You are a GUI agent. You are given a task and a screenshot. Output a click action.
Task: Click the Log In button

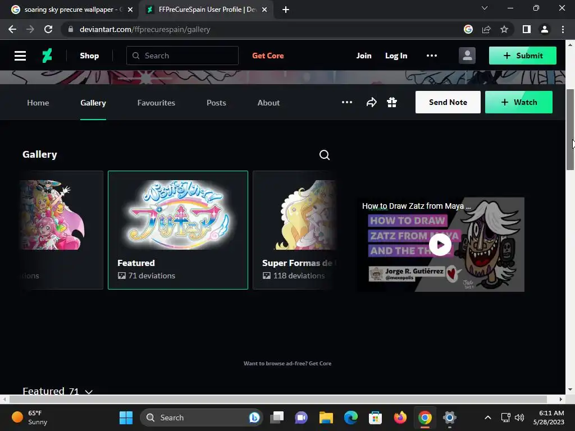396,56
